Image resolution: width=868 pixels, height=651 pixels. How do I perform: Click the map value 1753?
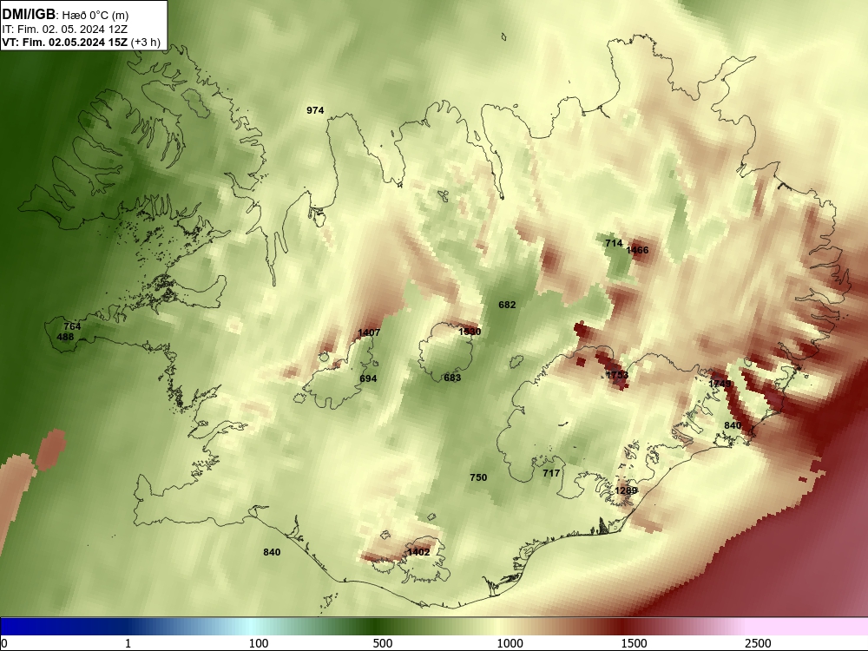pos(616,375)
